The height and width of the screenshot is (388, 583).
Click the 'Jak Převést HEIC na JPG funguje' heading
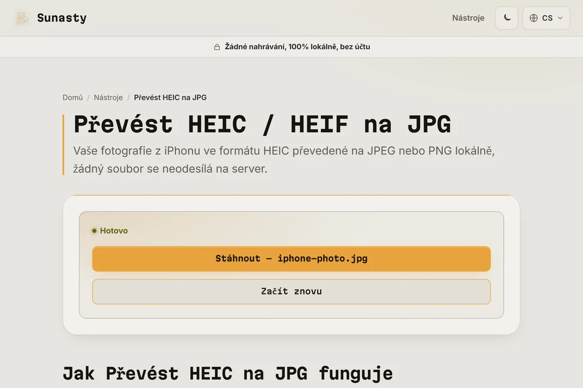click(x=227, y=373)
